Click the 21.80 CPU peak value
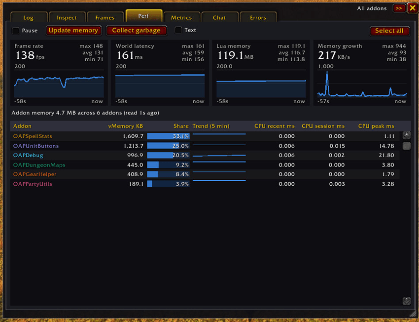The height and width of the screenshot is (322, 419). click(386, 155)
